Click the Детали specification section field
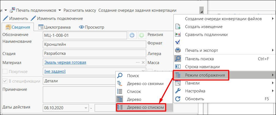This screenshot has height=115, width=276. (x=79, y=81)
